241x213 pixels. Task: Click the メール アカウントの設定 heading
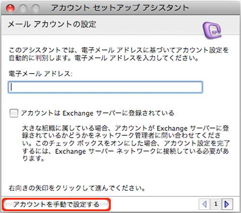[52, 25]
